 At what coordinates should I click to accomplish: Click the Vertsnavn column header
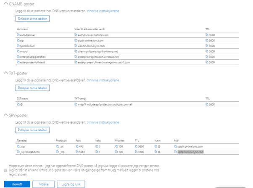[x=22, y=29]
